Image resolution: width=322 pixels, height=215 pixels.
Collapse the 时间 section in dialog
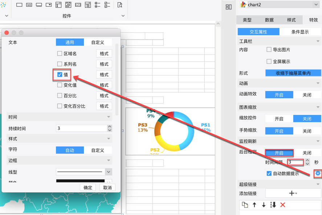point(109,117)
